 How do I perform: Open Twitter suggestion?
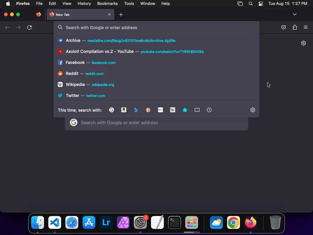click(x=156, y=95)
